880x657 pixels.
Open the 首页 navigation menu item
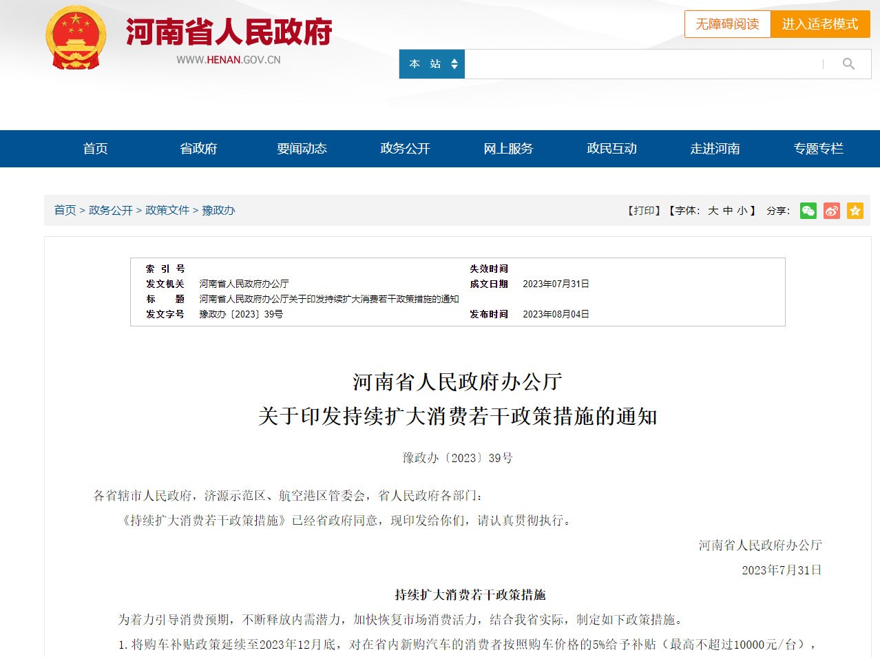click(95, 149)
